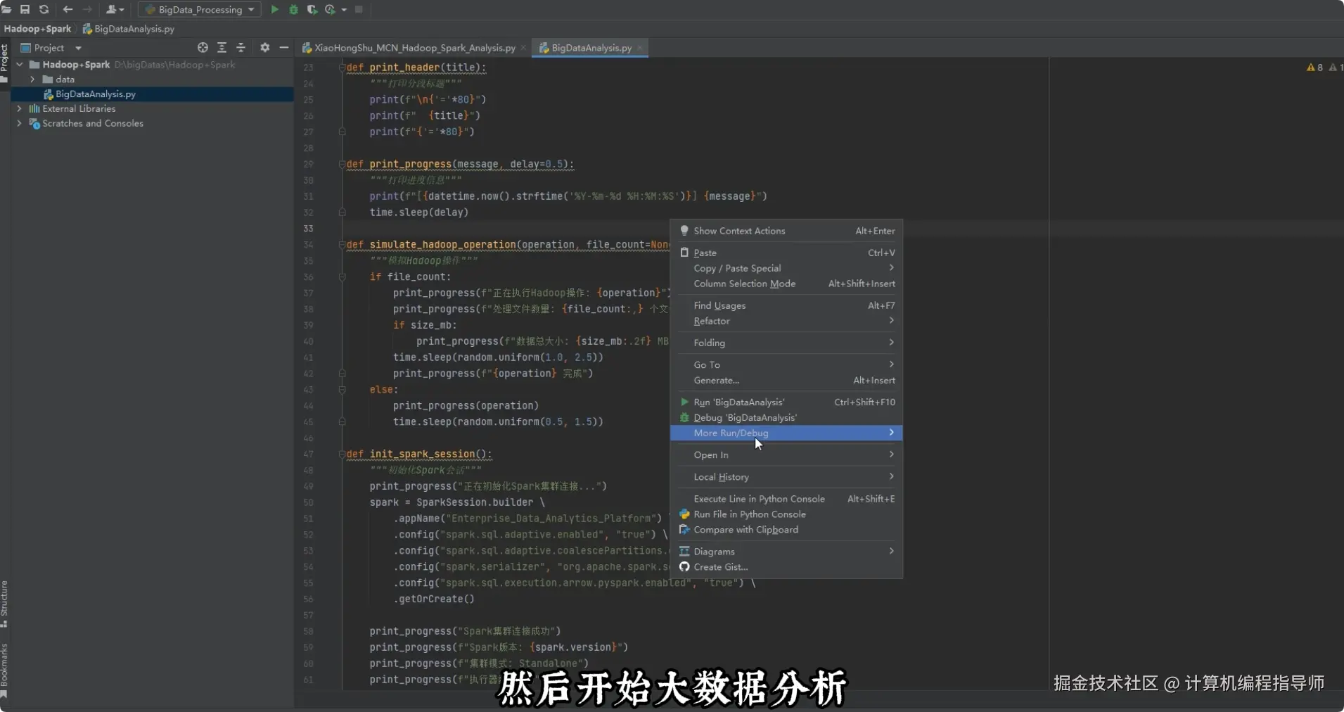This screenshot has height=712, width=1344.
Task: Choose Show Context Actions menu entry
Action: click(786, 231)
